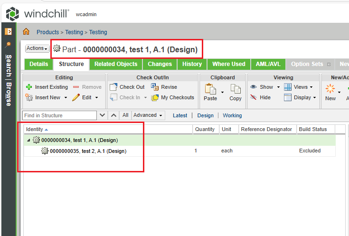Go to the Home icon in breadcrumb
This screenshot has height=236, width=349.
(x=26, y=31)
